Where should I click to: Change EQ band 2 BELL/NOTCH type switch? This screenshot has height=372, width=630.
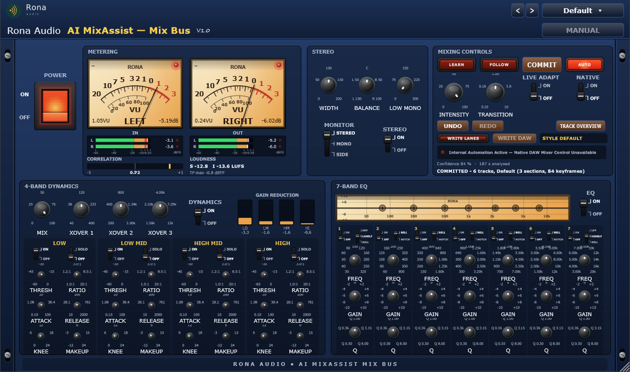tap(396, 236)
